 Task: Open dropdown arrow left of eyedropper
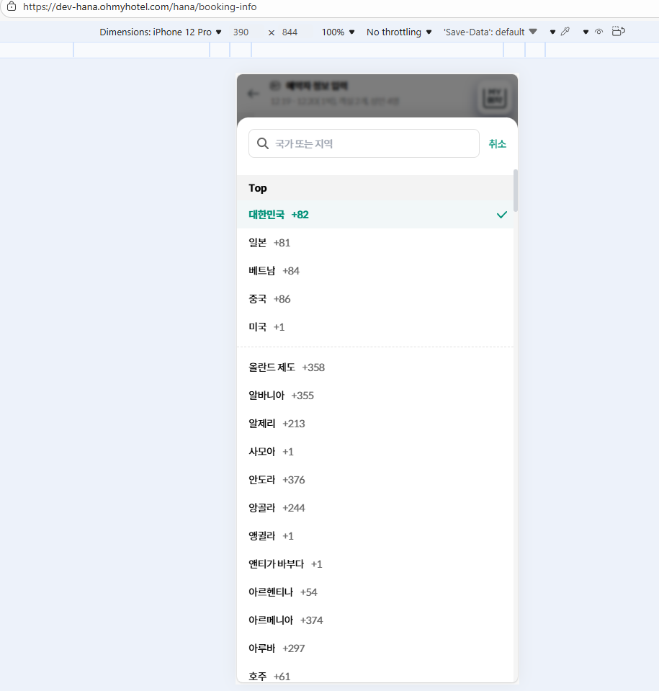[552, 32]
